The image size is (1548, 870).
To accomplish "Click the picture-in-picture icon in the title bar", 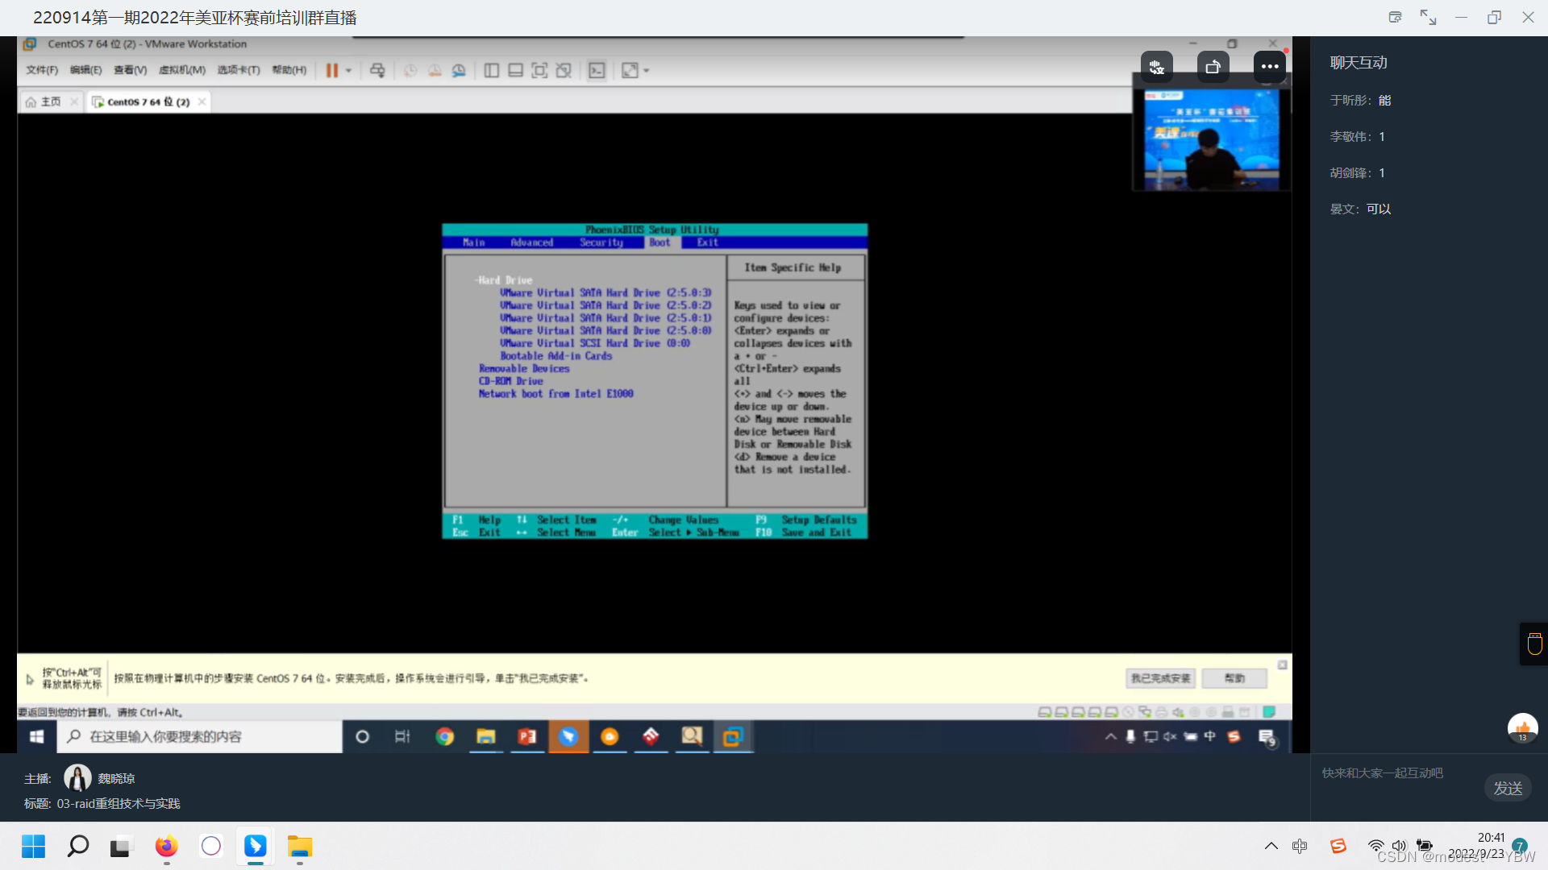I will click(x=1395, y=17).
